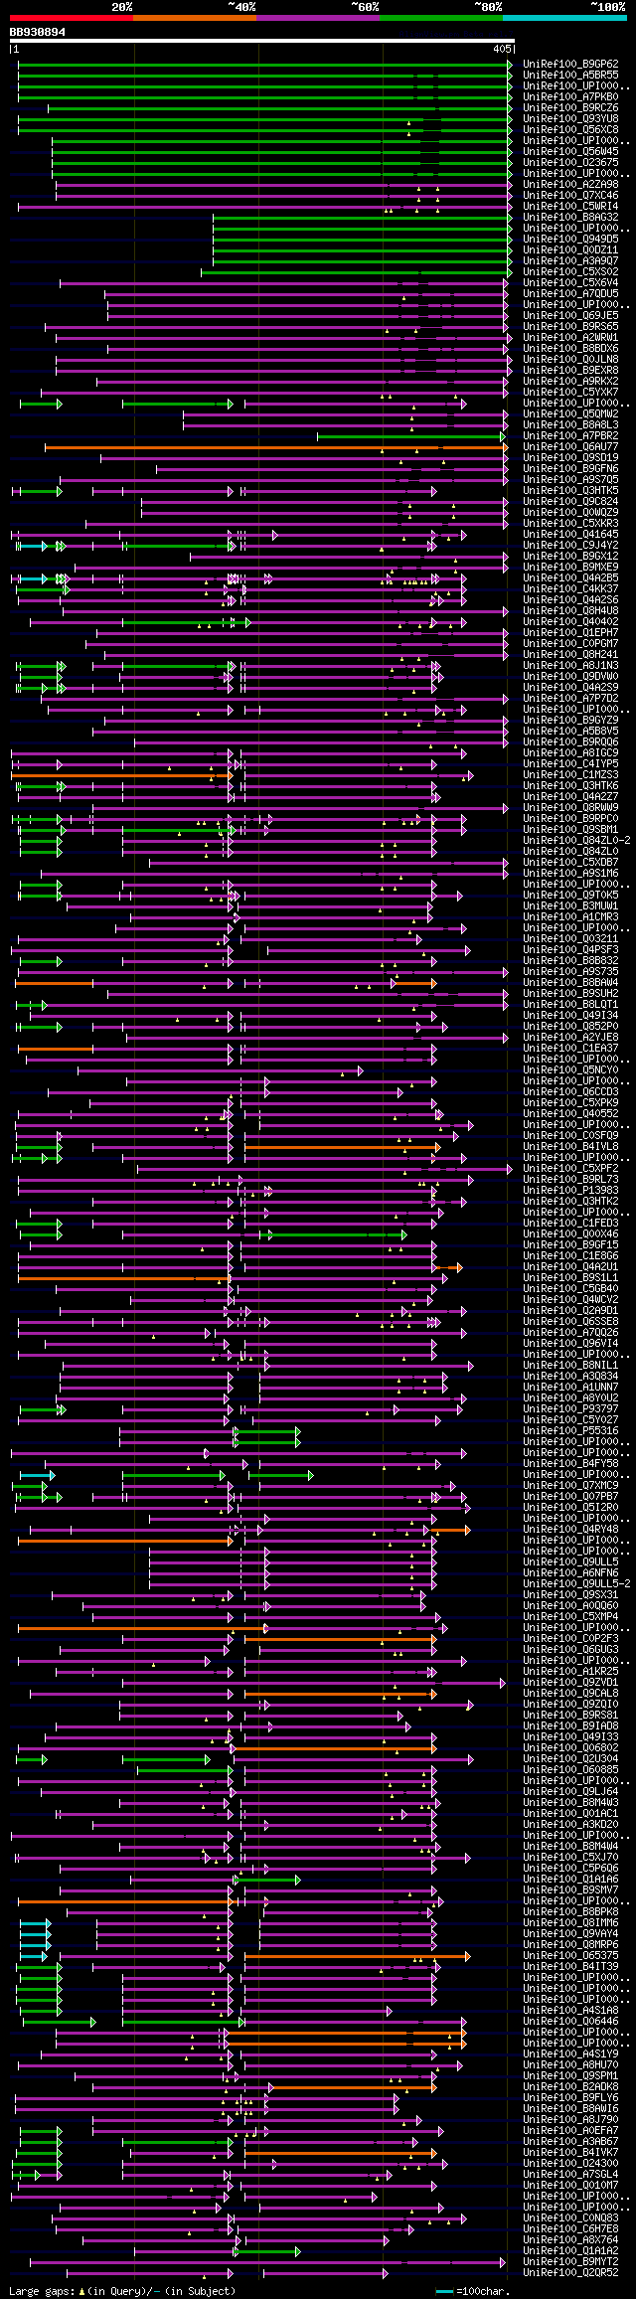Click the UniRef100_Q9SD19 sequence name
Screen dimensions: 636x2299
point(570,457)
